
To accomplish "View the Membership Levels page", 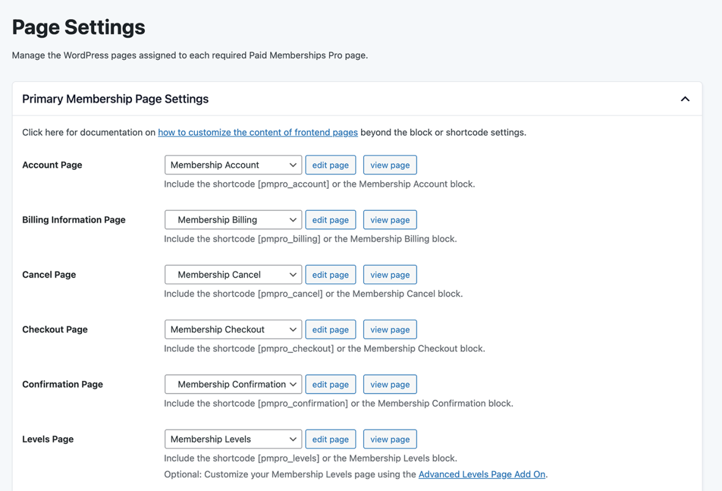I will [390, 439].
